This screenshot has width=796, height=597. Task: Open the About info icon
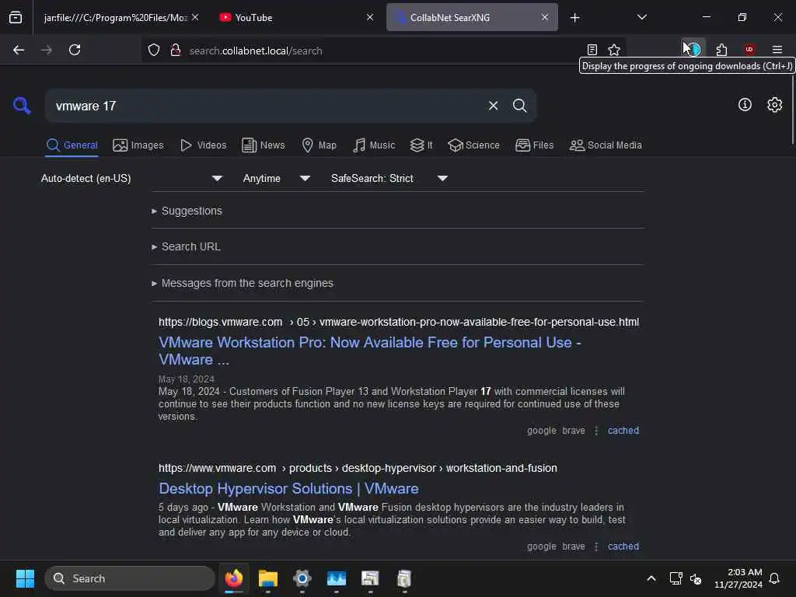(x=745, y=105)
